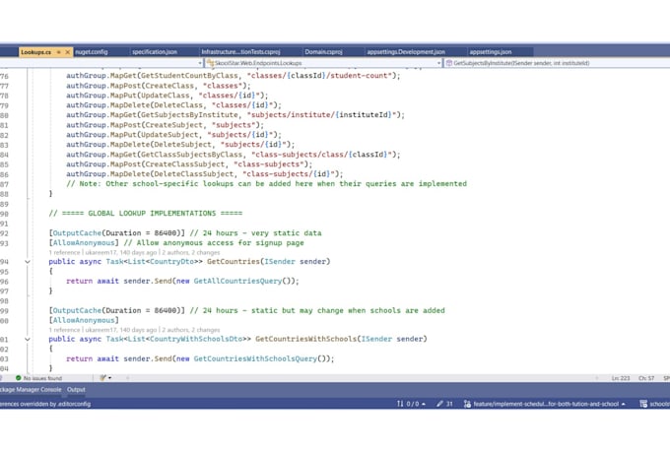This screenshot has height=452, width=670.
Task: Click the GetStudentCountByClass identifier on line 76
Action: [x=189, y=76]
